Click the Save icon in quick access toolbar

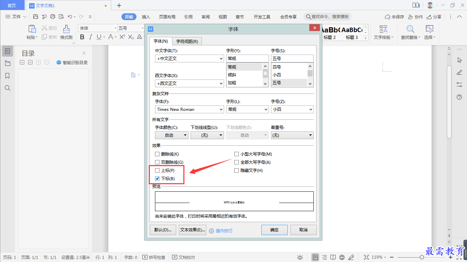36,17
